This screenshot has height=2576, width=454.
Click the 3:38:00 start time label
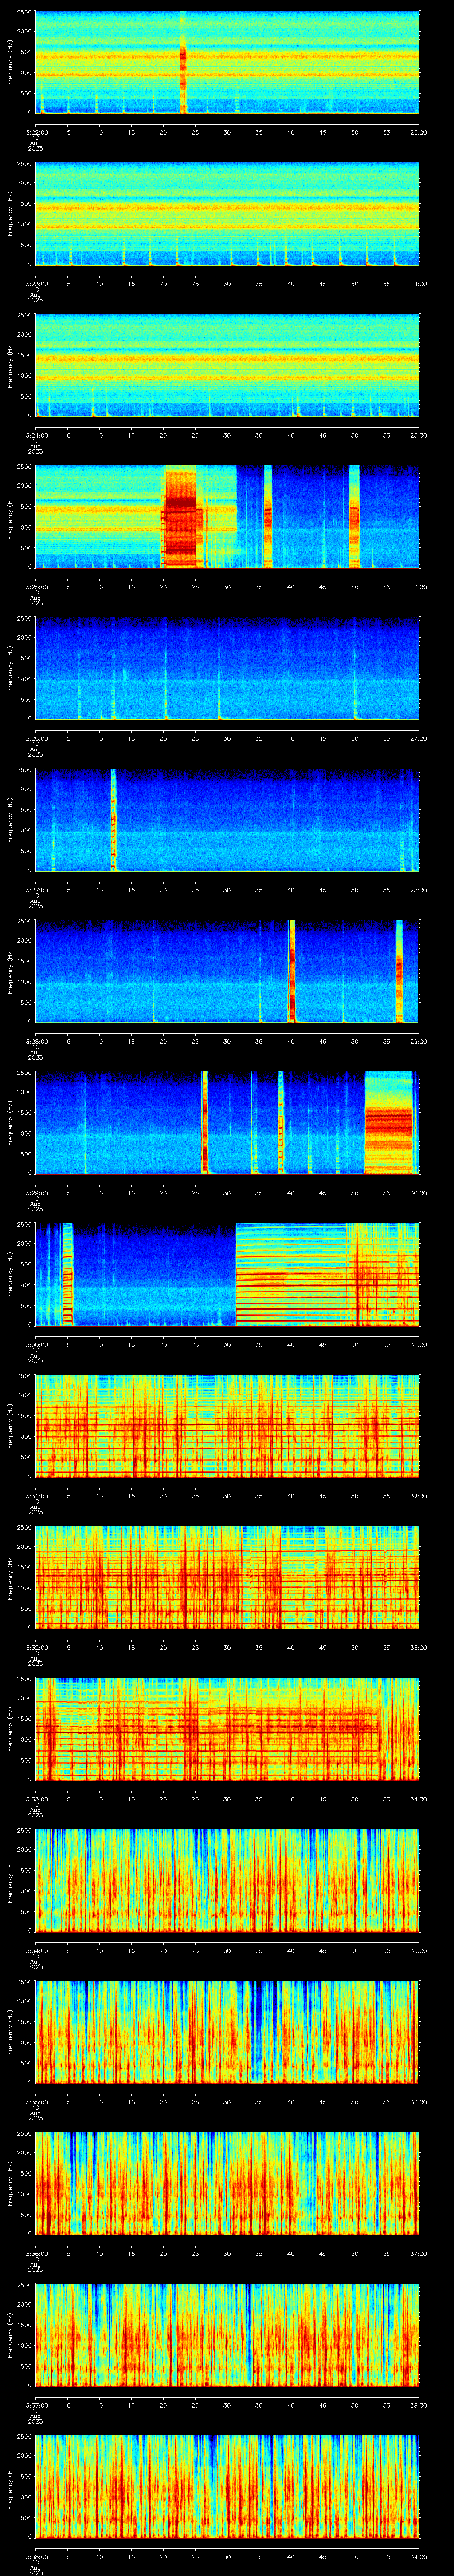point(36,2556)
